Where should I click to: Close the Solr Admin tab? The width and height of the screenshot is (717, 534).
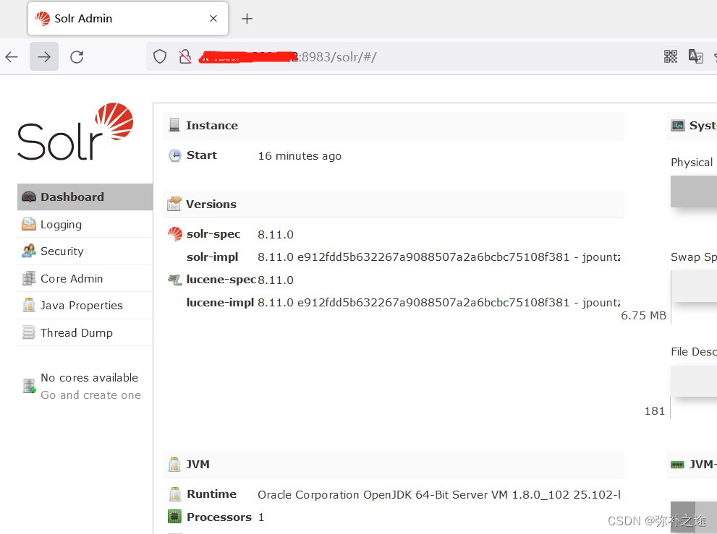coord(213,19)
